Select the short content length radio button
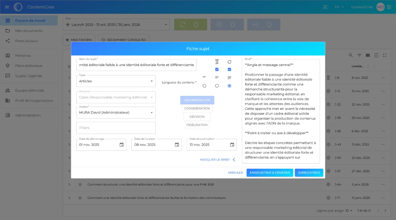396x220 pixels. click(204, 86)
